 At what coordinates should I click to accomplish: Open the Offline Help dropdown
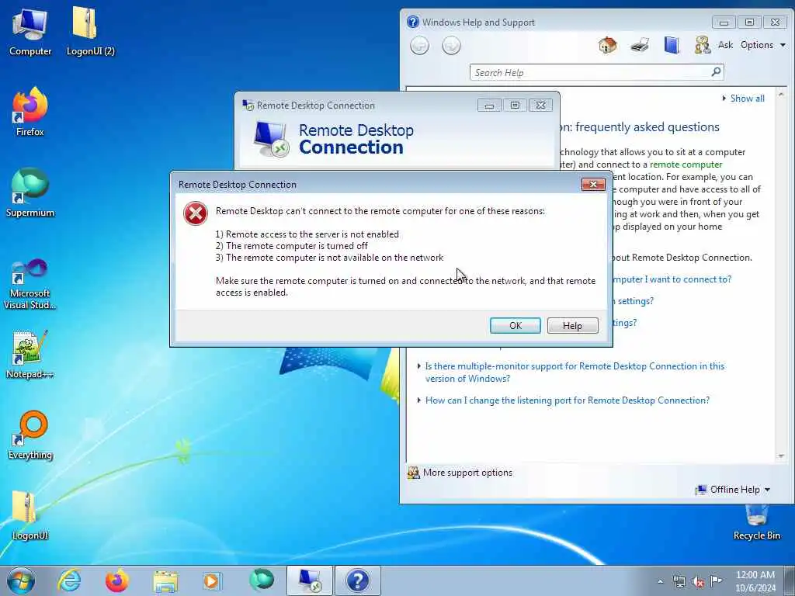[733, 490]
